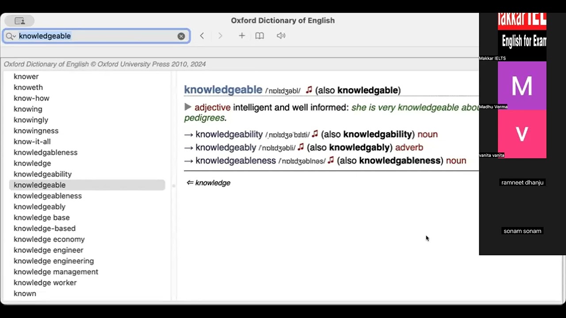Screen dimensions: 566x318
Task: Click the Oxford University Press copyright text
Action: (105, 64)
